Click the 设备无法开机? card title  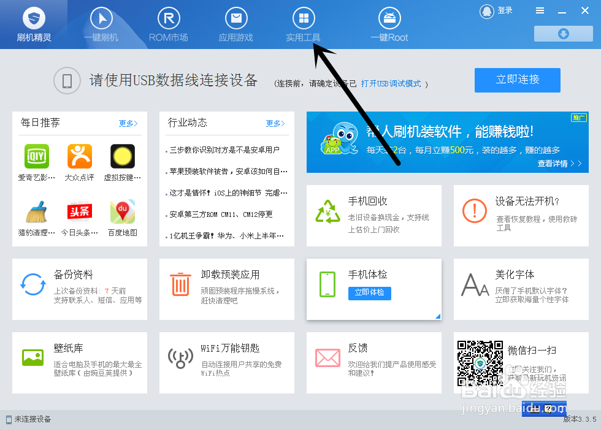[527, 201]
